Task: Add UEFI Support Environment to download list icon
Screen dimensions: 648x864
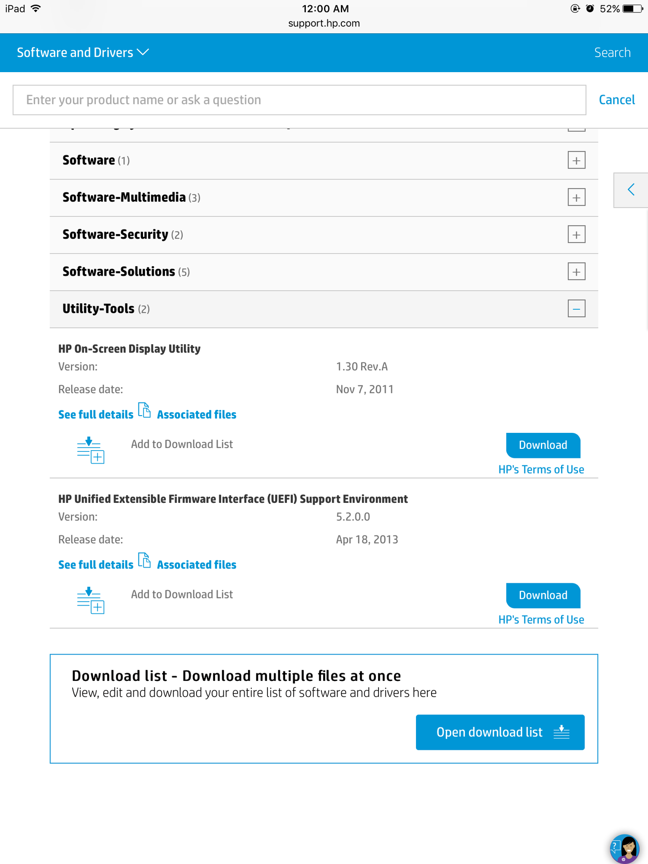Action: [x=91, y=600]
